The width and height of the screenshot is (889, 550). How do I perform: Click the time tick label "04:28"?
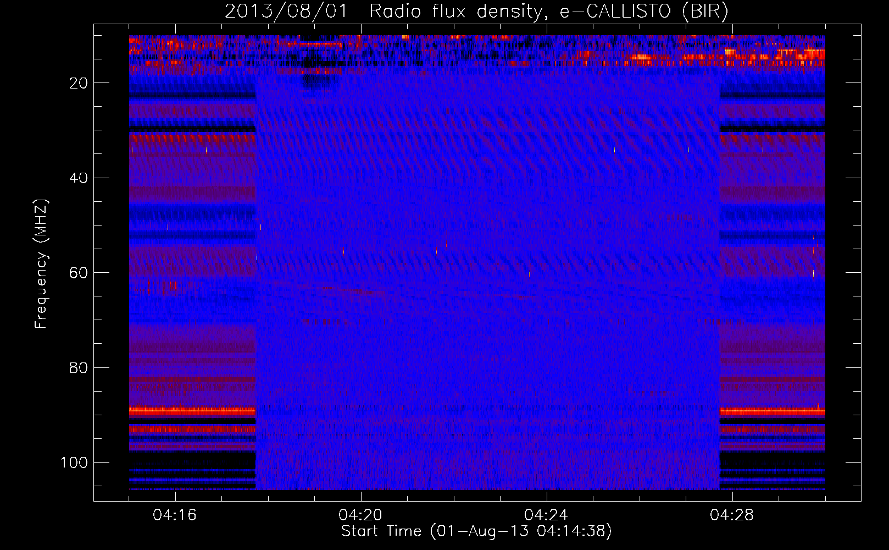(x=732, y=515)
